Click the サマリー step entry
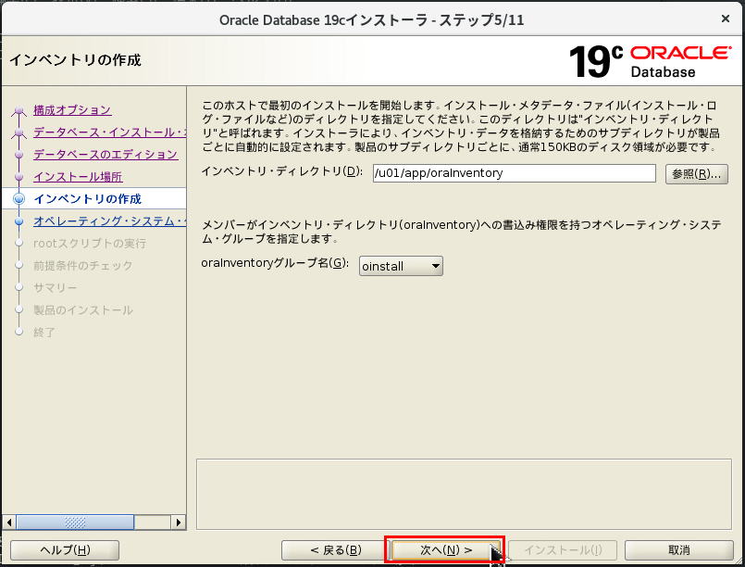This screenshot has height=567, width=745. (x=56, y=288)
